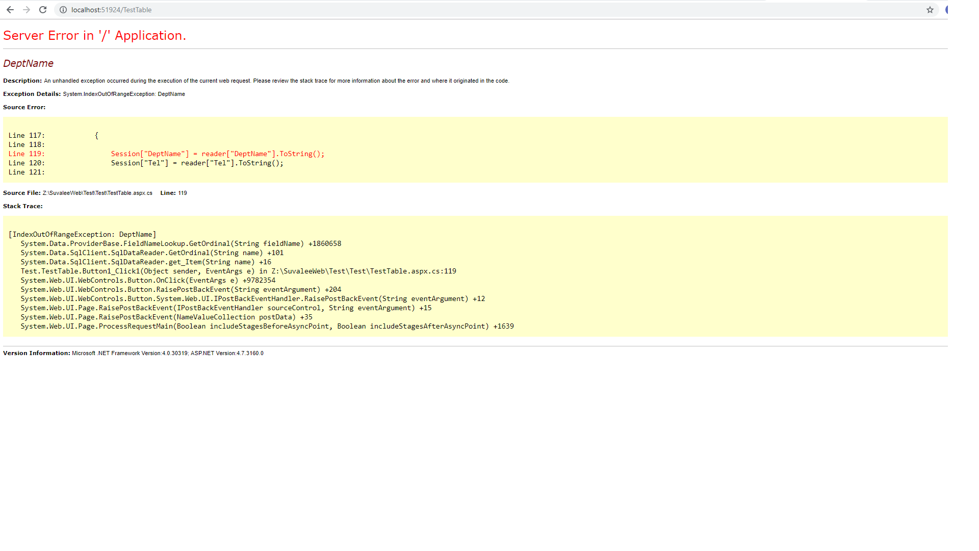Viewport: 979px width, 551px height.
Task: Click the Stack Trace label
Action: [23, 206]
